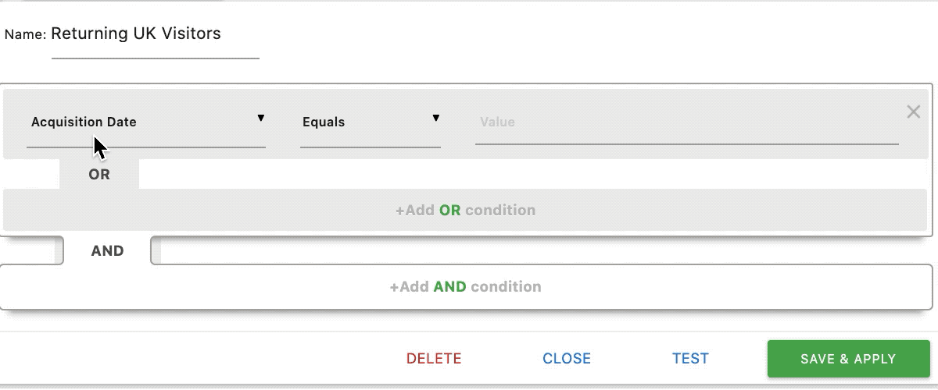Click the Name: label
This screenshot has height=390, width=938.
[26, 35]
